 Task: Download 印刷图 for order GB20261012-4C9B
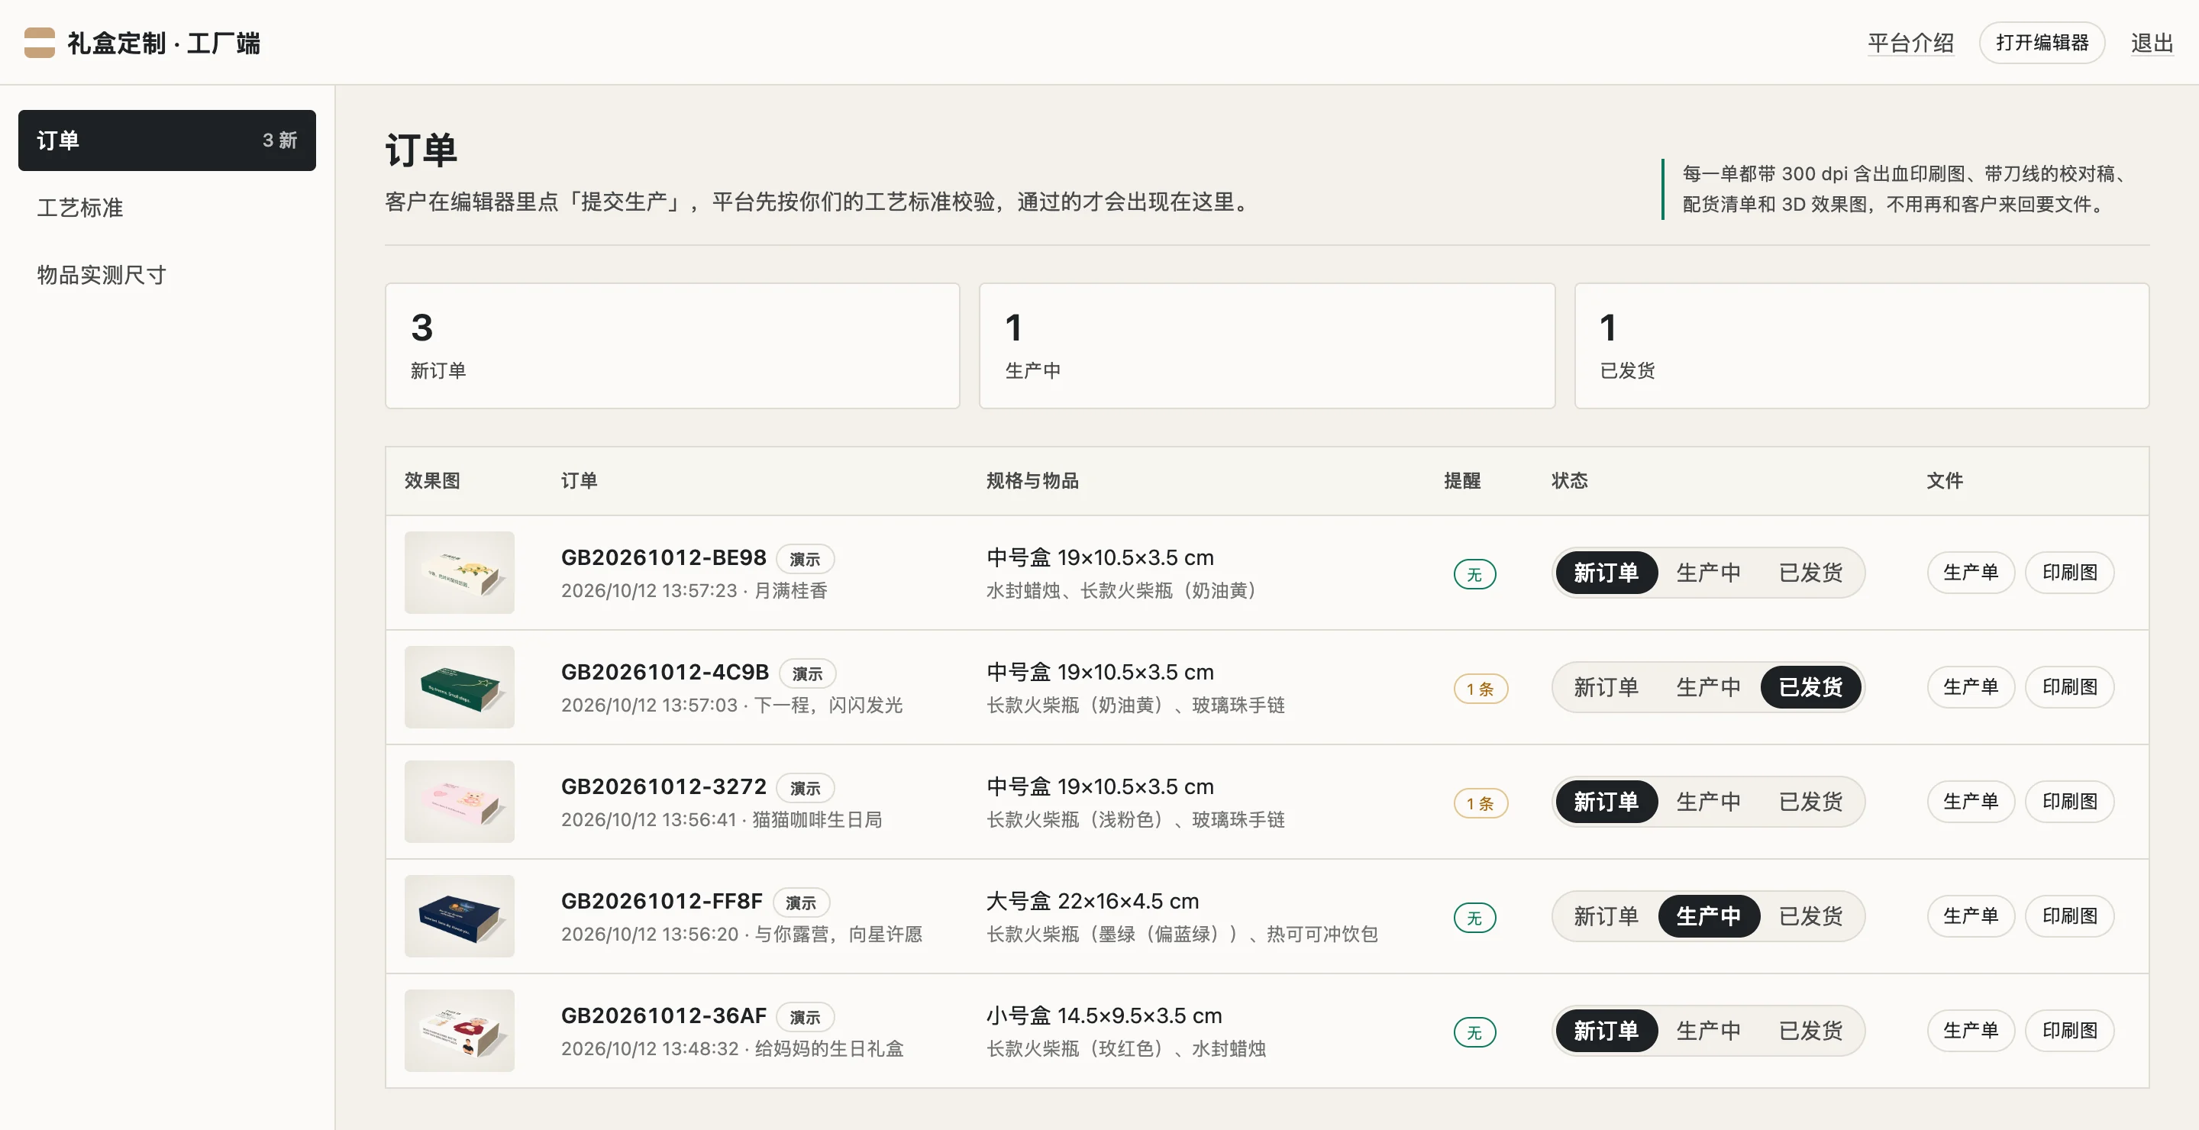(x=2069, y=687)
